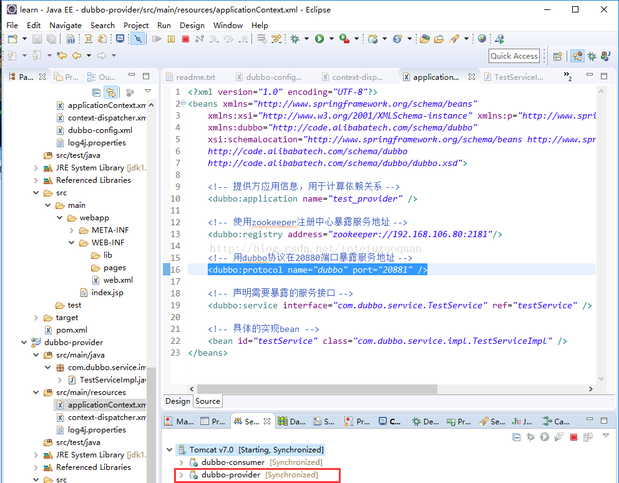This screenshot has height=483, width=619.
Task: Click the Drop to Frame icon
Action: 261,39
